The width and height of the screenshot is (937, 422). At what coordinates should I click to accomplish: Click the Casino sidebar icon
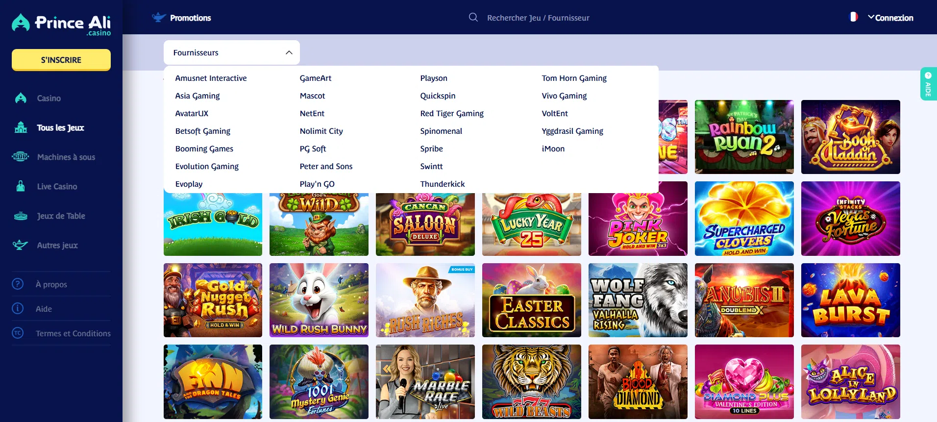click(x=21, y=98)
